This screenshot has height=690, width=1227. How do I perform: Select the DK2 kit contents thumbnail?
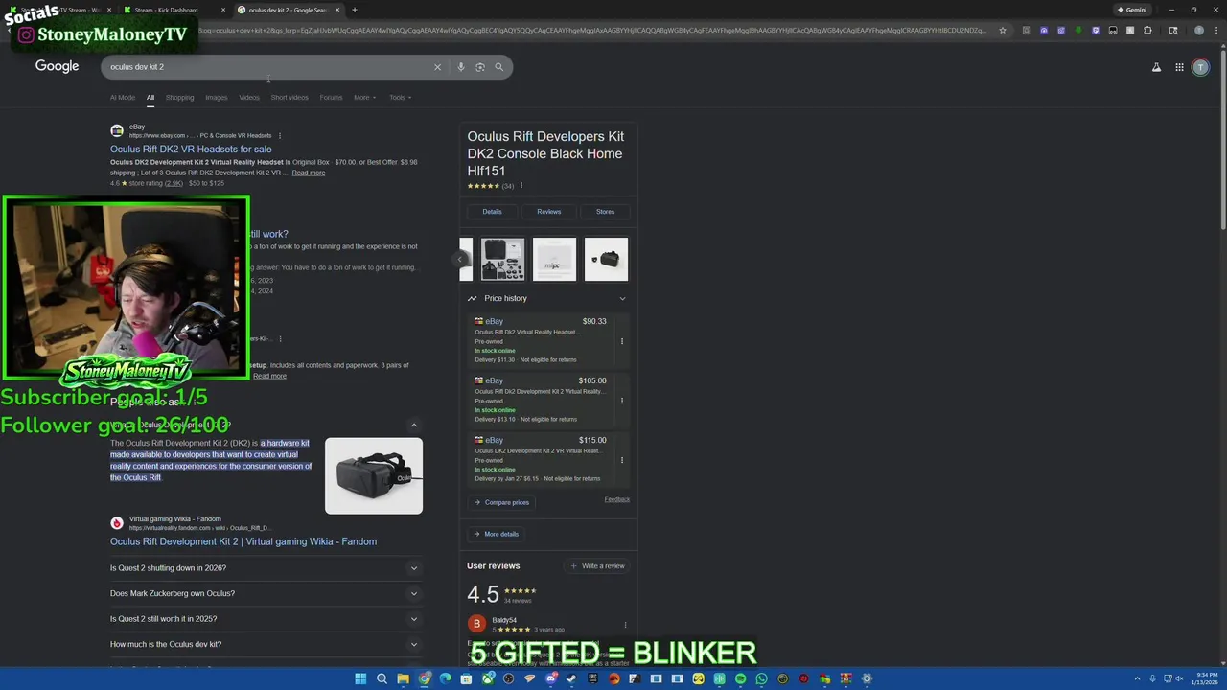tap(503, 260)
